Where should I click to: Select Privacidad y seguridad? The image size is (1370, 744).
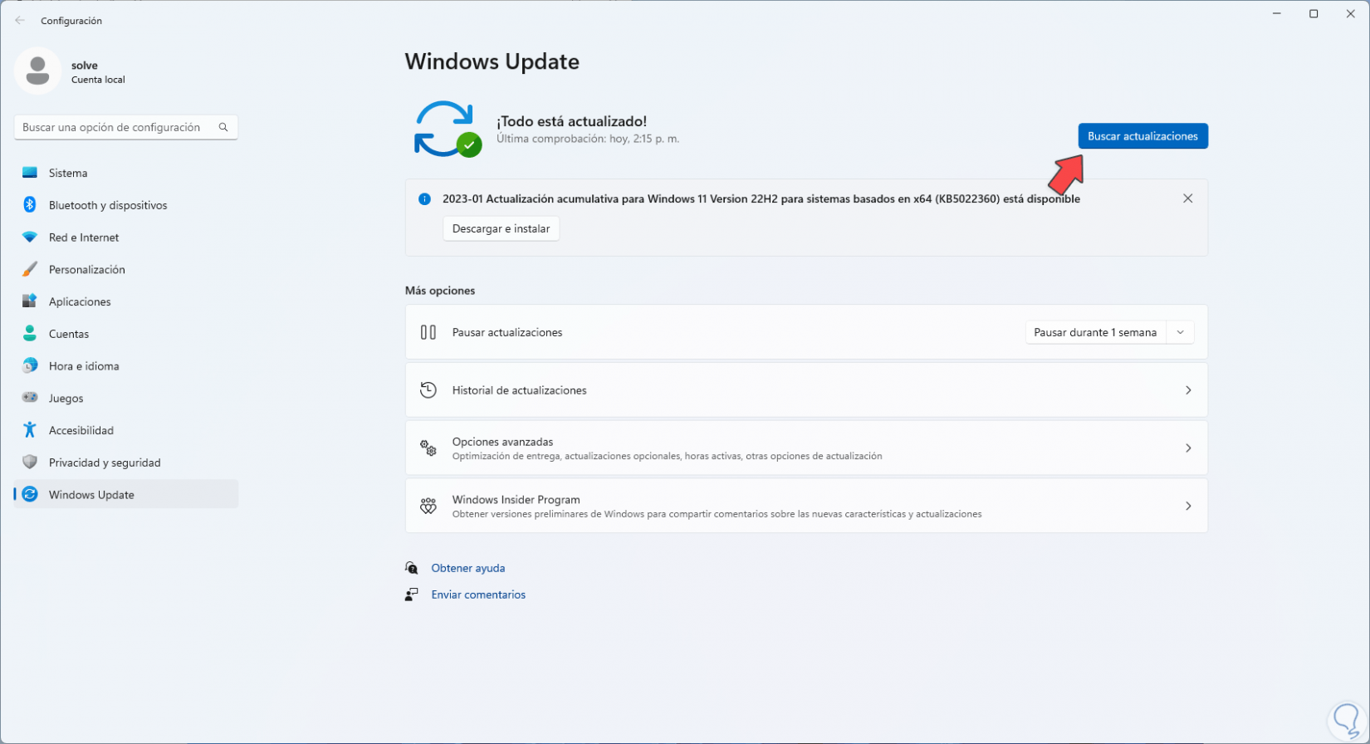(x=126, y=463)
